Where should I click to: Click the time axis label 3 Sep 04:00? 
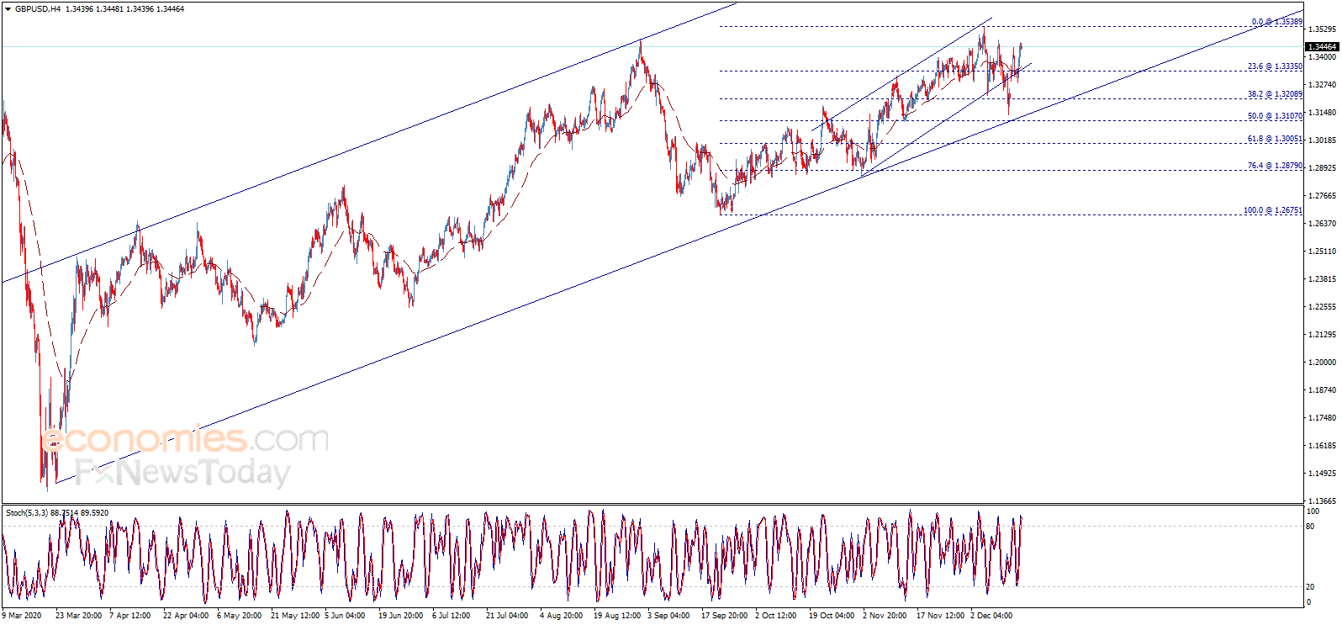(668, 616)
